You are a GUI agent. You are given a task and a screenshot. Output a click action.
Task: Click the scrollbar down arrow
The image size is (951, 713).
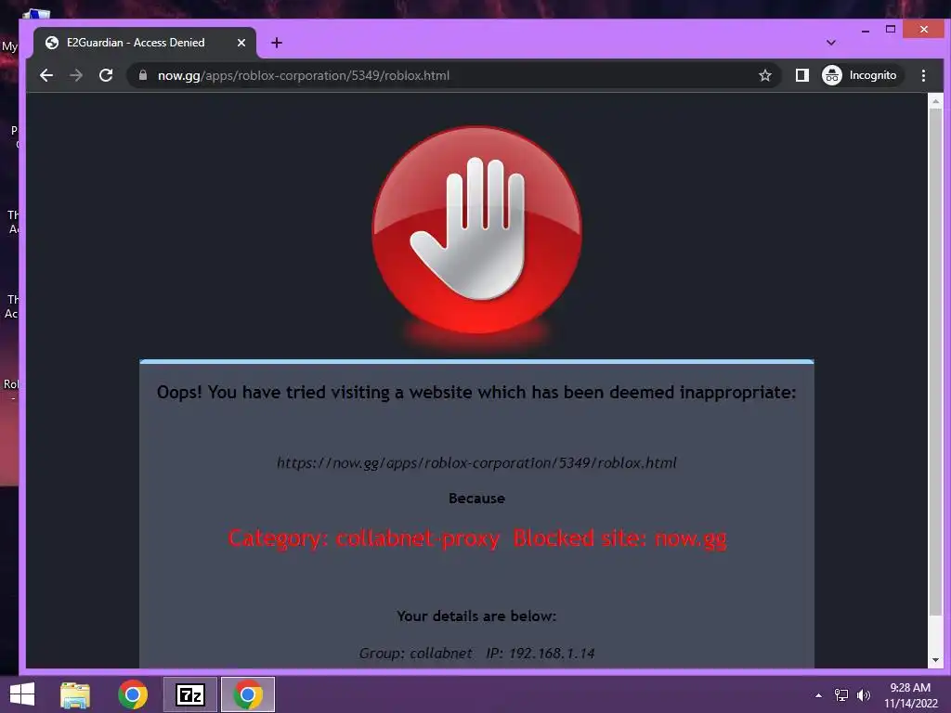(935, 660)
